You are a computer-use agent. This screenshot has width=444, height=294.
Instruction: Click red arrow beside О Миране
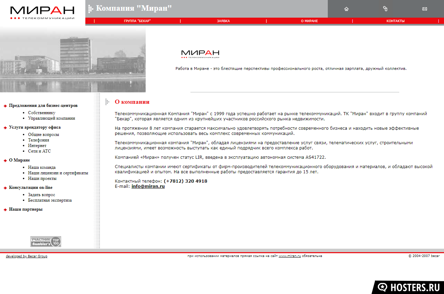click(5, 160)
